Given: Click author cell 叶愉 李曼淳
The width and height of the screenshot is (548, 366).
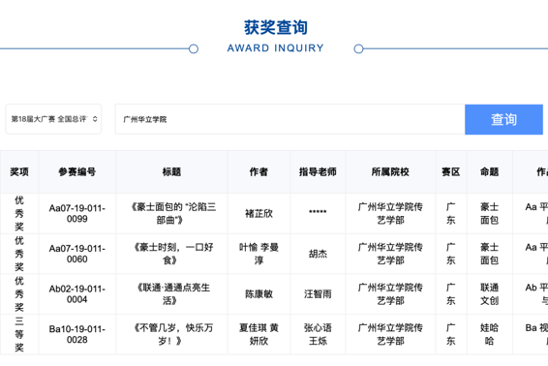Looking at the screenshot, I should (x=259, y=254).
